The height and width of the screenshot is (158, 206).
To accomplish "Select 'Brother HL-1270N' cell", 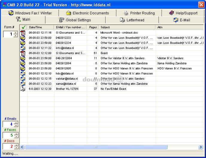I will point(67,89).
